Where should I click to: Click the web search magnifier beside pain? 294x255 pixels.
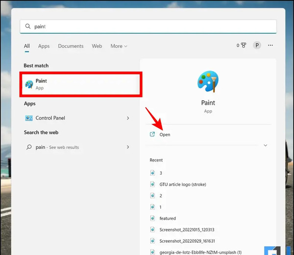29,147
